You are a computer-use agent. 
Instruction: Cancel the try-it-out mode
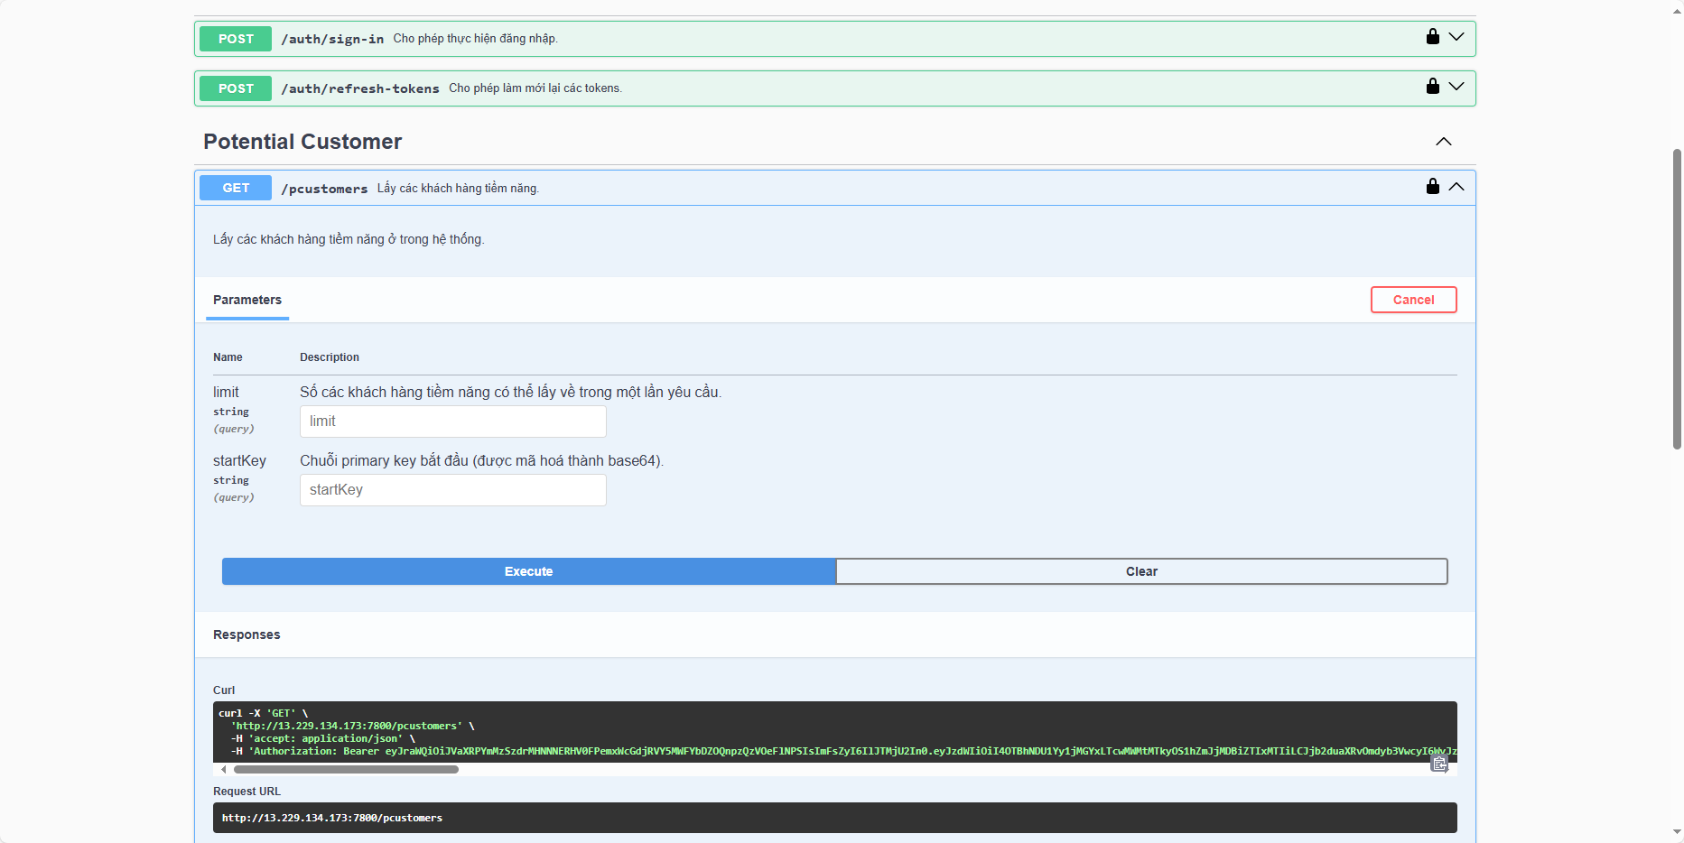[1413, 300]
